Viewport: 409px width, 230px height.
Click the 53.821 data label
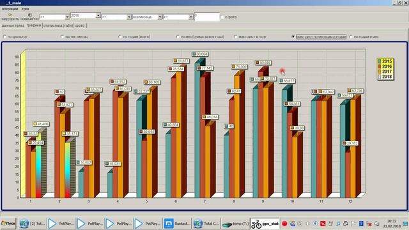click(65, 105)
